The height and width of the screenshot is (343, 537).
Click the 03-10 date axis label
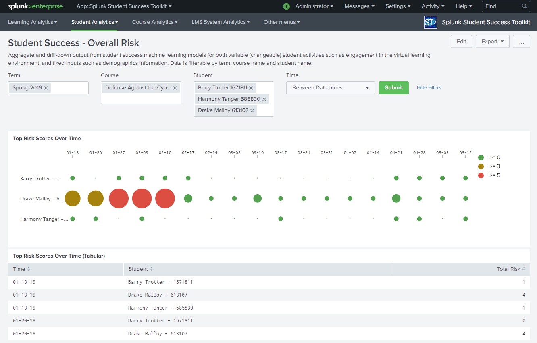(258, 153)
